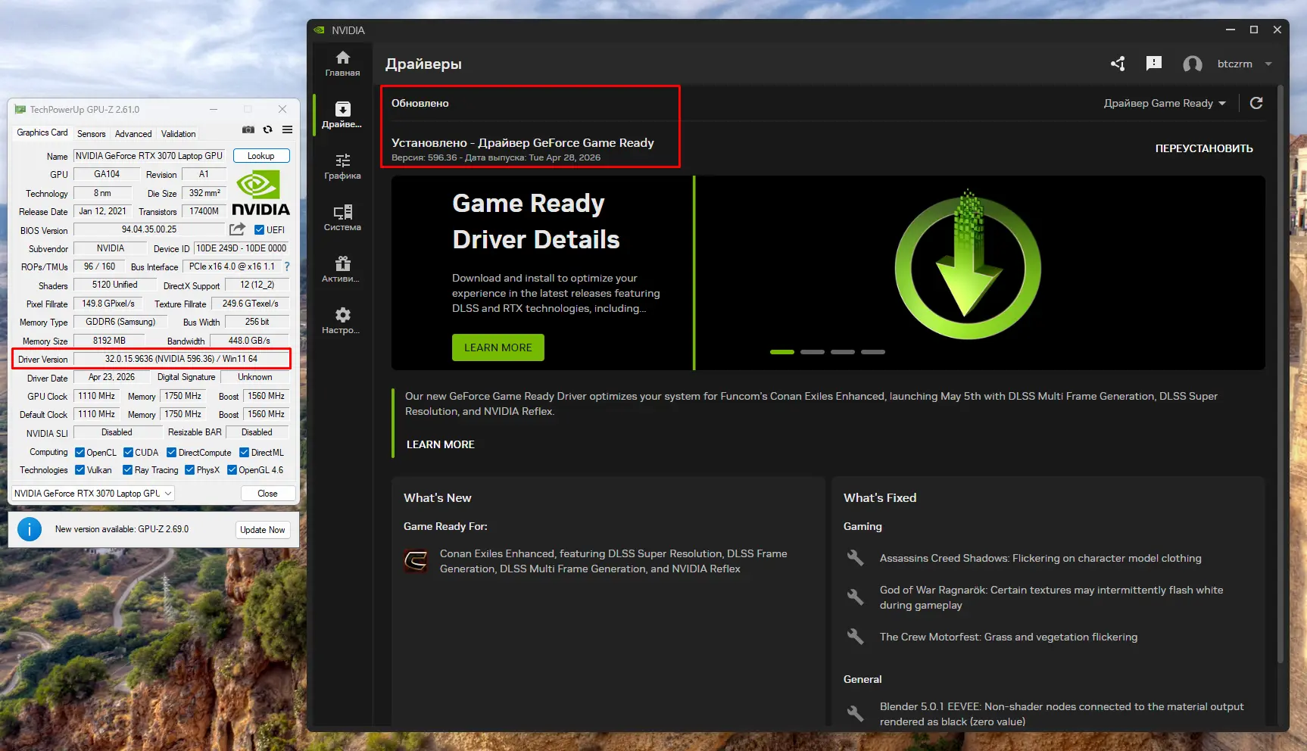The height and width of the screenshot is (751, 1307).
Task: Click the LEARN MORE link below Conan Exiles text
Action: (441, 444)
